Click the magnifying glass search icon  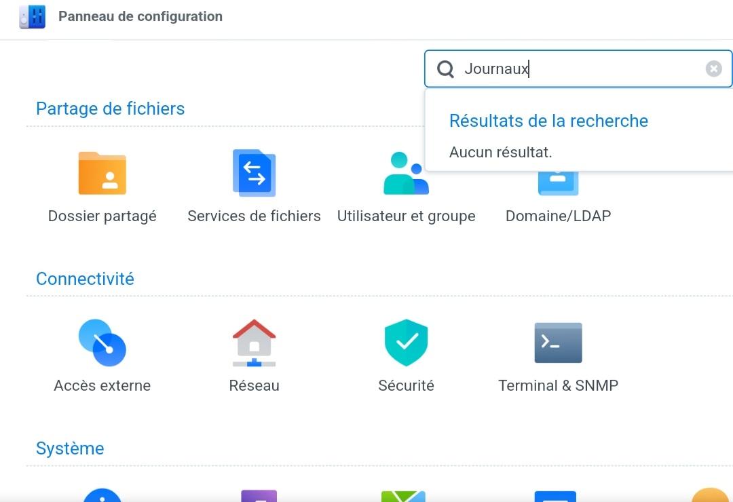point(445,69)
